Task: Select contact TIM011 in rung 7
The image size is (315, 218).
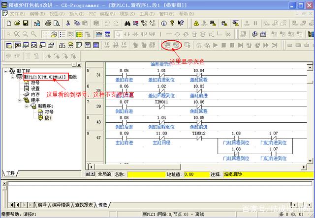Action: (161, 107)
